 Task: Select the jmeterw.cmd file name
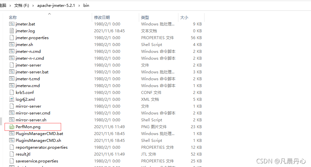[28, 85]
